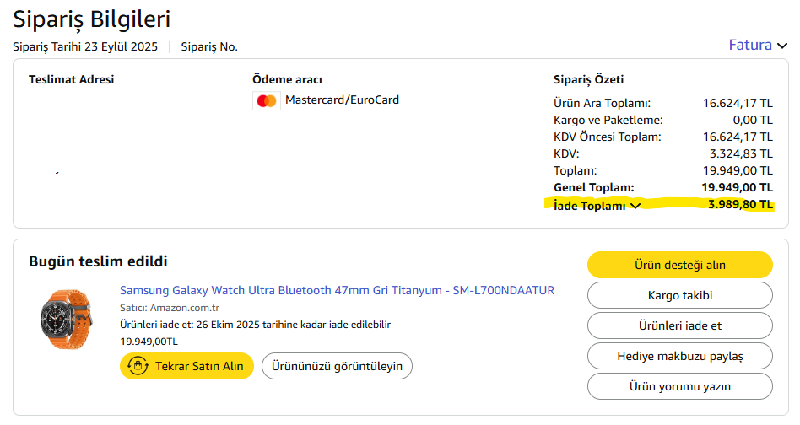
Task: Get product support via Ürün desteği alın
Action: [679, 265]
